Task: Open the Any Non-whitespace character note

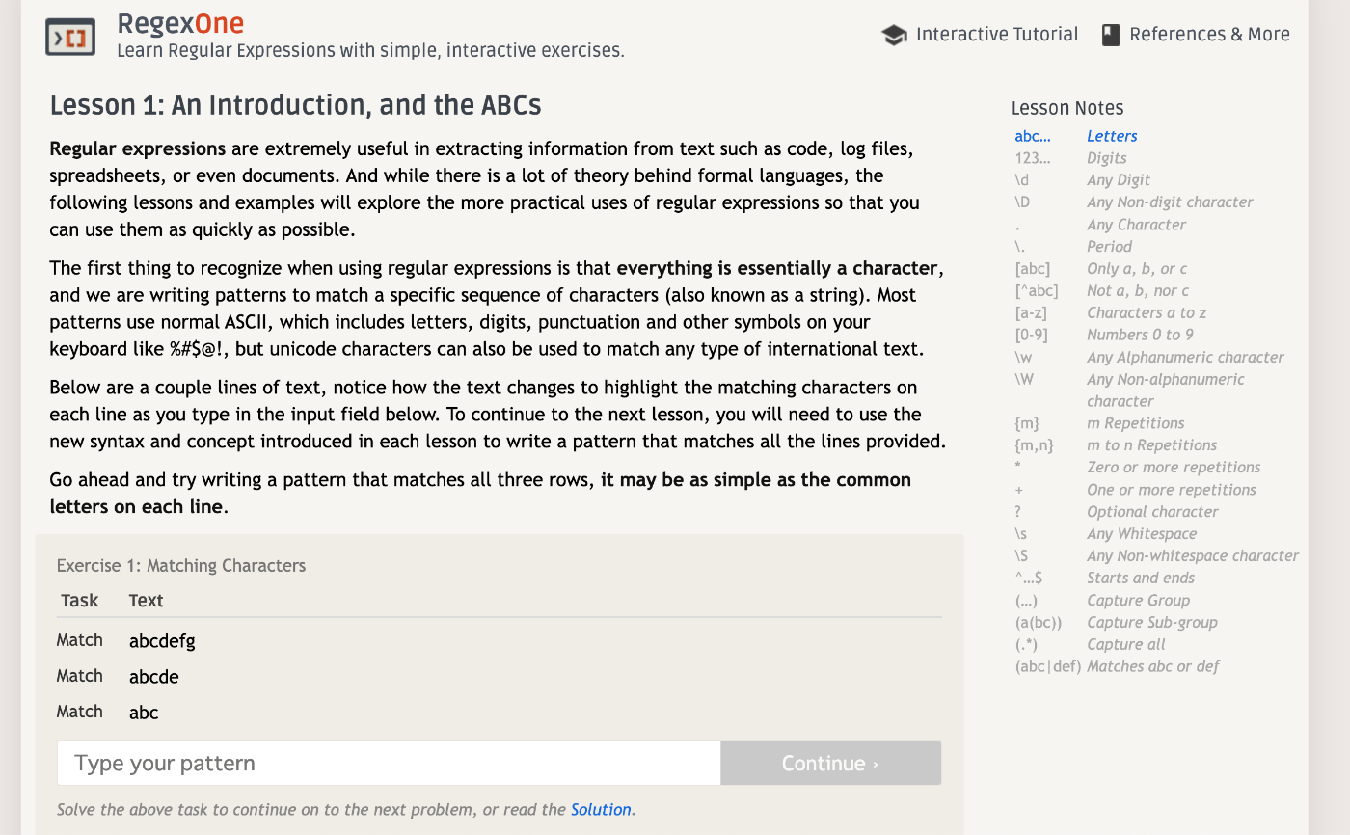Action: (1193, 556)
